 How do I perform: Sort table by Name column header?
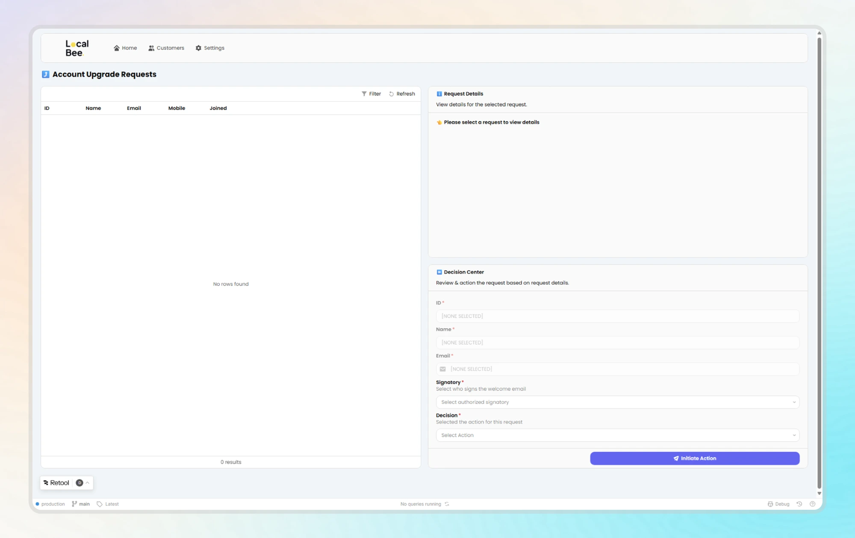click(x=93, y=108)
